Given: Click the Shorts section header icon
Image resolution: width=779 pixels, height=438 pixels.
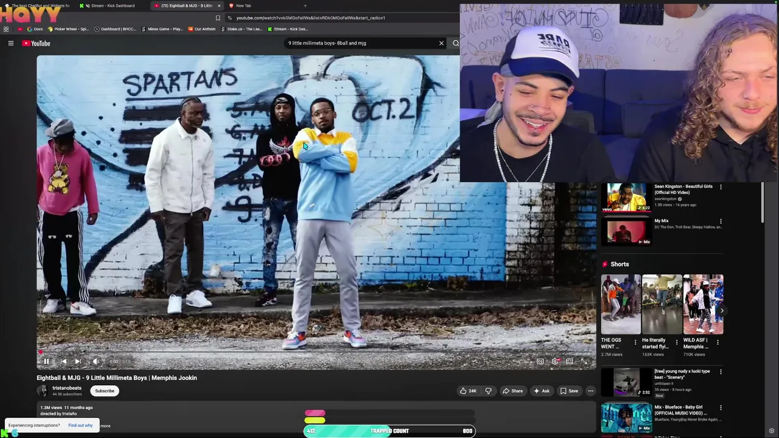Looking at the screenshot, I should tap(605, 264).
